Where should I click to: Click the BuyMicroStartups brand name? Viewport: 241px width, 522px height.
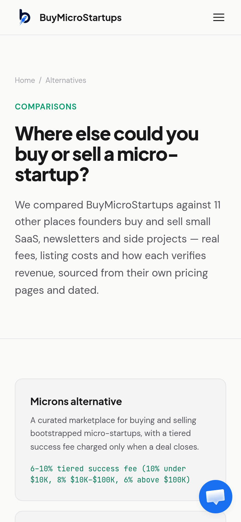coord(81,18)
